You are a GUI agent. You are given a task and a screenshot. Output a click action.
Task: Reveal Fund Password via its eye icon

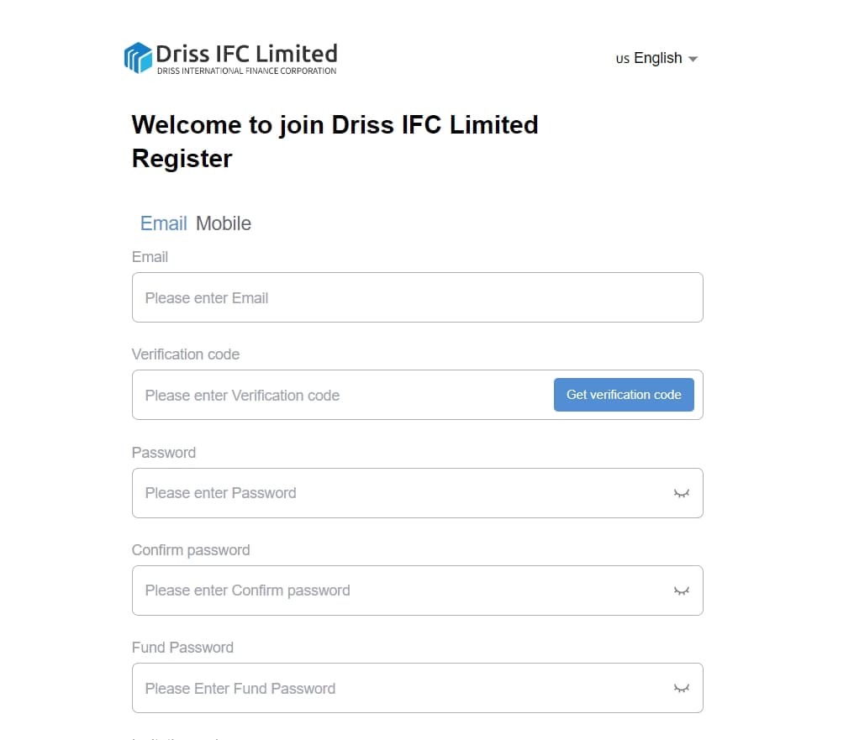(682, 688)
